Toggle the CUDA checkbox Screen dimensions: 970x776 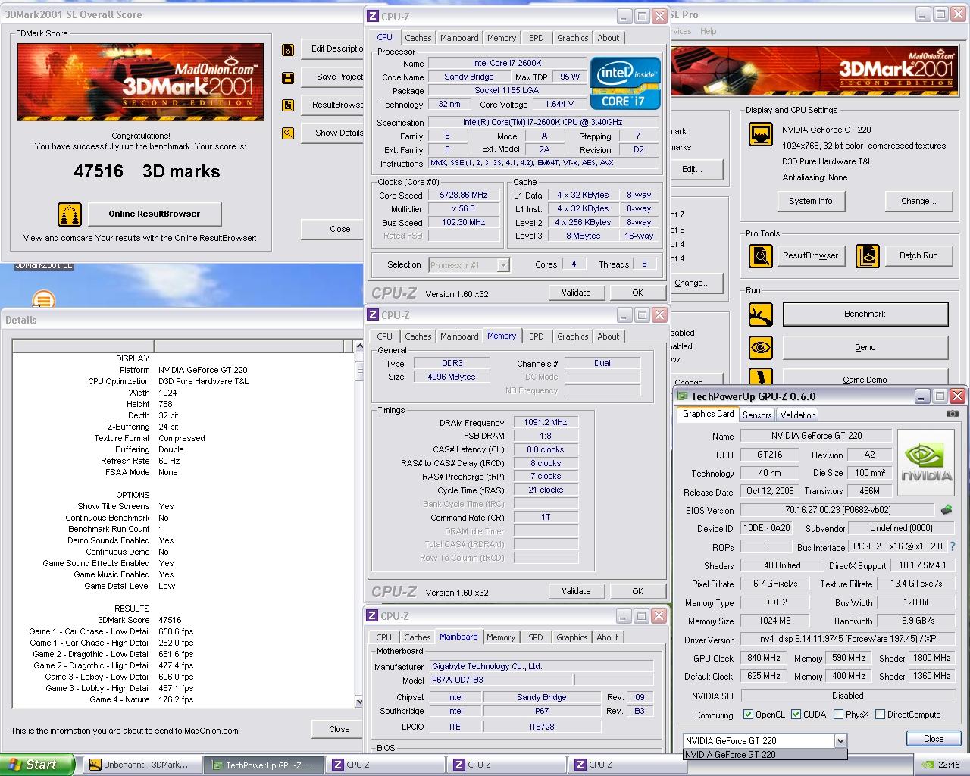(x=796, y=715)
